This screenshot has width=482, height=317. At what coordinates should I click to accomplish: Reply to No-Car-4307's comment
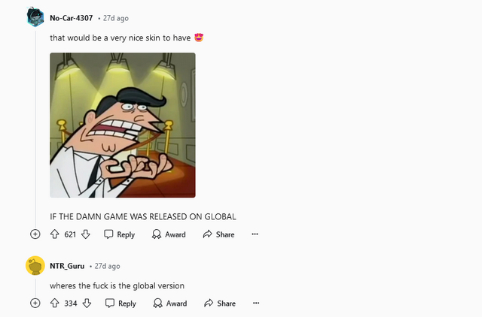tap(119, 234)
